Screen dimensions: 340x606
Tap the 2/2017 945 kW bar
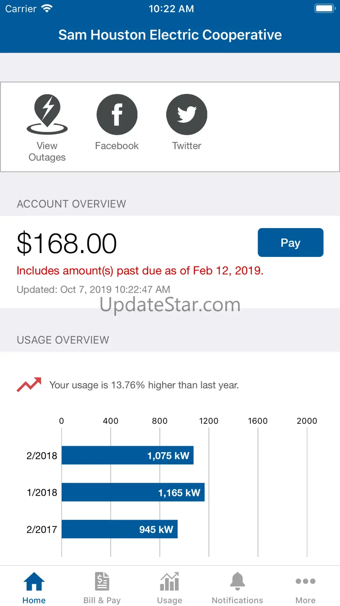[119, 529]
